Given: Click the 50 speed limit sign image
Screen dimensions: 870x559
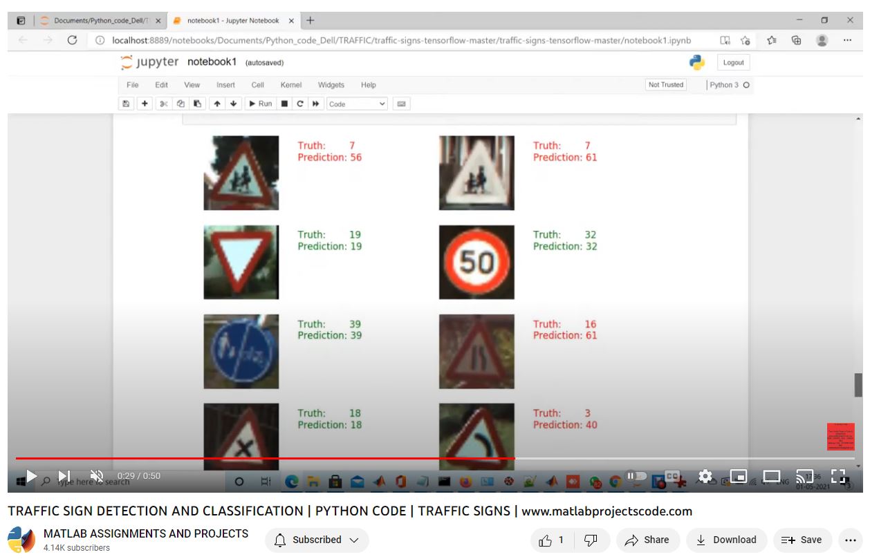Looking at the screenshot, I should pos(476,262).
